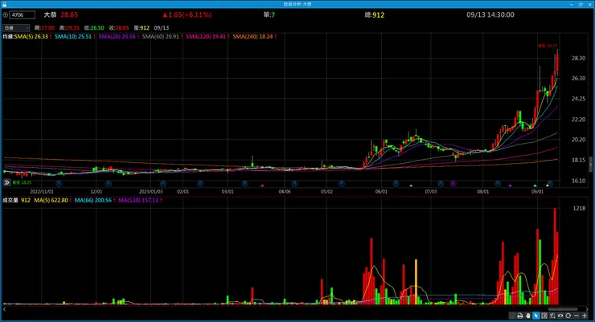Click the change value ▲1.65(+6.11%)
Image resolution: width=595 pixels, height=322 pixels.
pos(187,14)
